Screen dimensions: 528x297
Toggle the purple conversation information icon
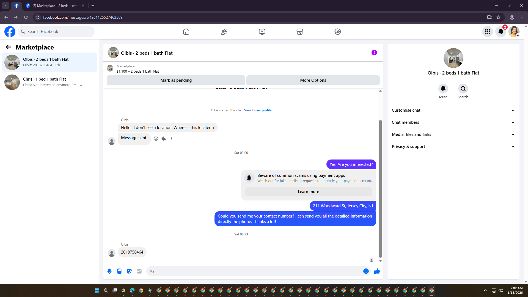(374, 53)
